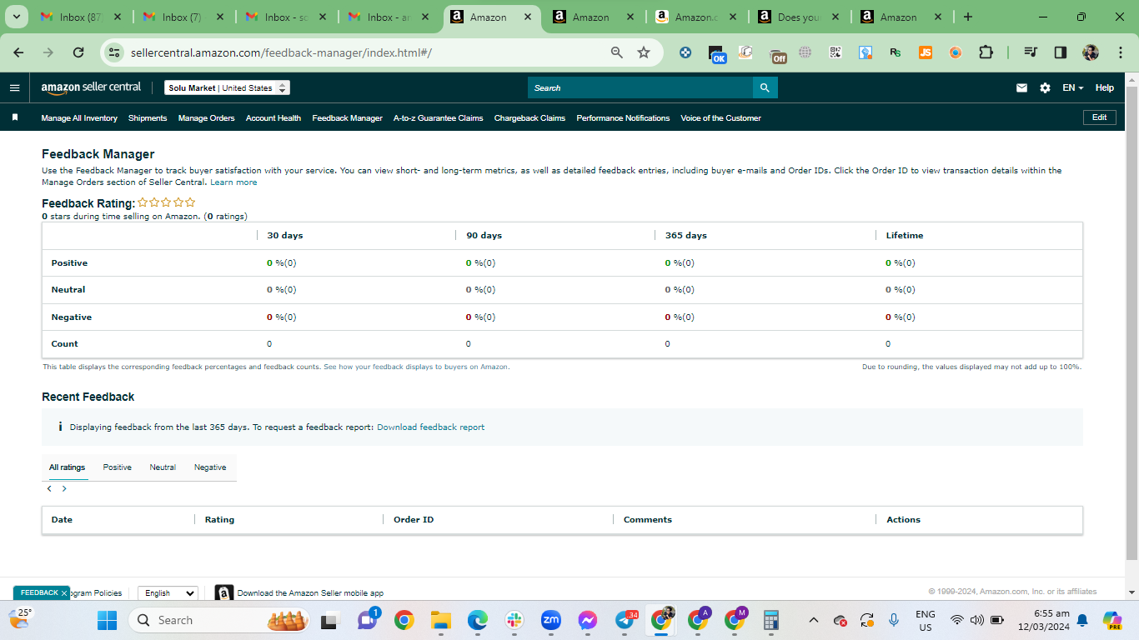Click the Amazon Seller Central logo
This screenshot has height=640, width=1139.
click(x=91, y=87)
